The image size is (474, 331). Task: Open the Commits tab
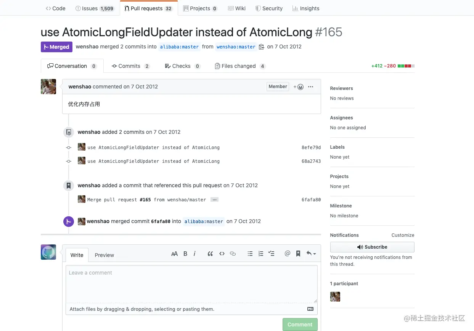pos(130,66)
